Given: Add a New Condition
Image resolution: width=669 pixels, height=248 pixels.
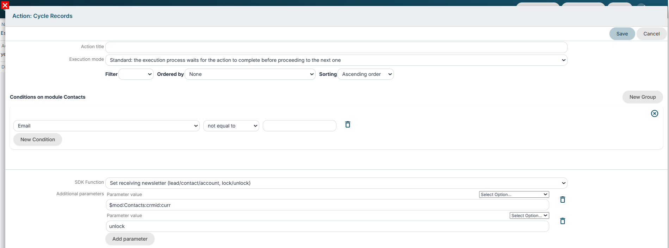Looking at the screenshot, I should (38, 139).
